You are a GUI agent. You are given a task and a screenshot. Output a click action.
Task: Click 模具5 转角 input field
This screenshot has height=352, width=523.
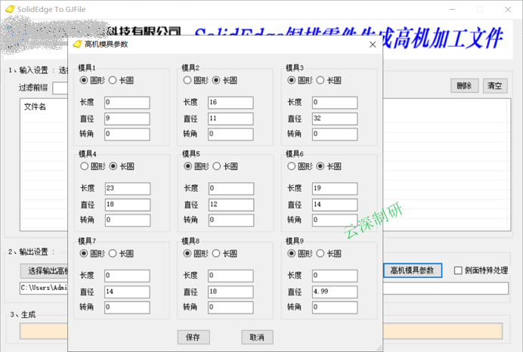[231, 220]
